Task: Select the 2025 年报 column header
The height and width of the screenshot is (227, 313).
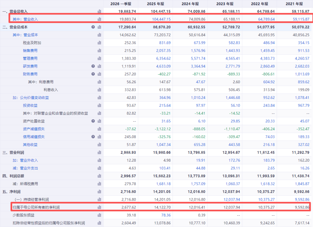Action: tap(155, 4)
